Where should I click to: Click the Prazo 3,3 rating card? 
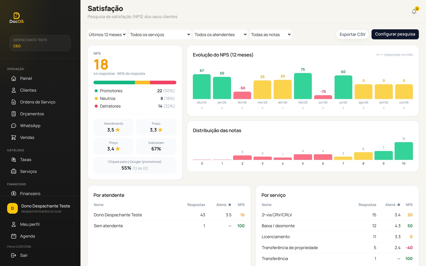tap(156, 127)
